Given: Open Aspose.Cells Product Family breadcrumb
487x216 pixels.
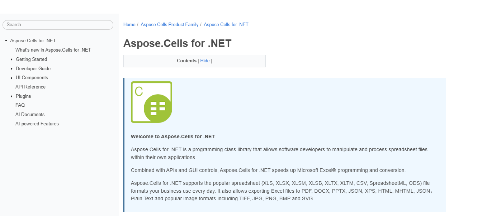Looking at the screenshot, I should click(x=170, y=25).
